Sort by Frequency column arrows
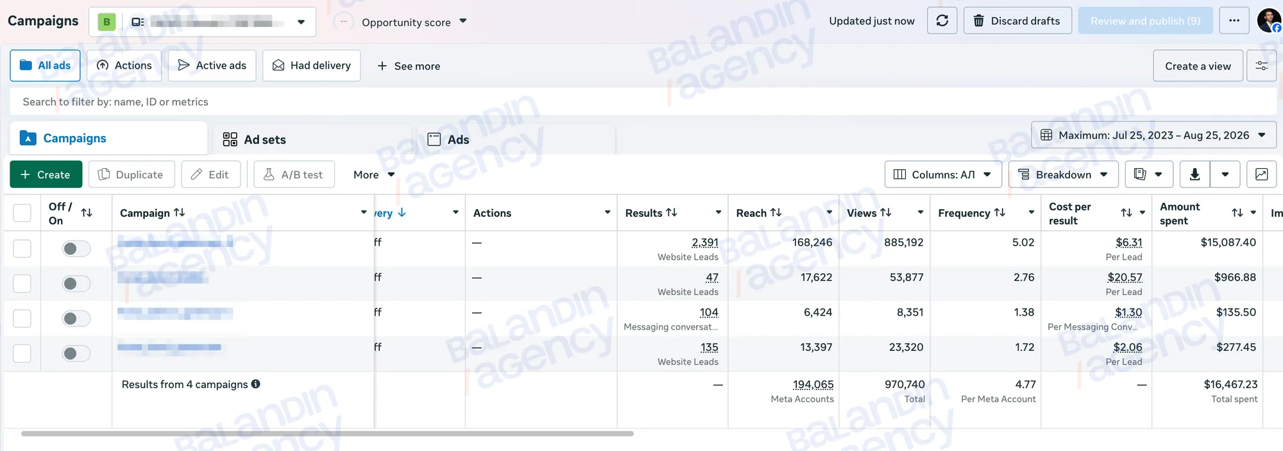This screenshot has height=451, width=1283. (999, 212)
